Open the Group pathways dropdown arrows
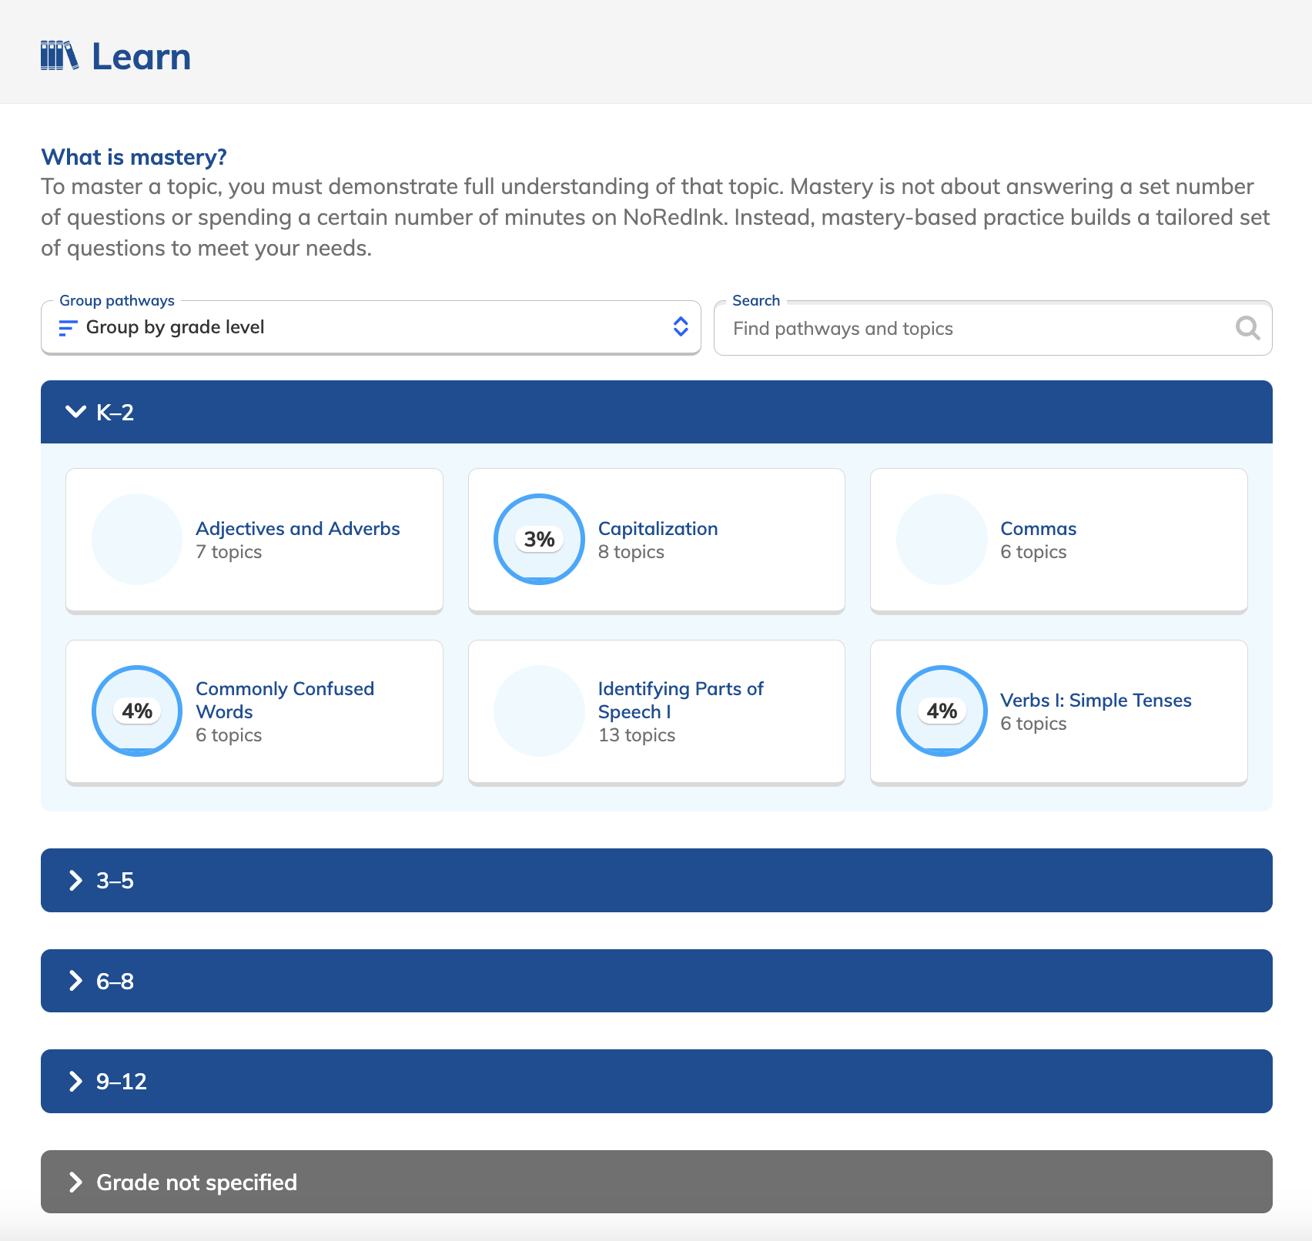1312x1241 pixels. pos(681,326)
